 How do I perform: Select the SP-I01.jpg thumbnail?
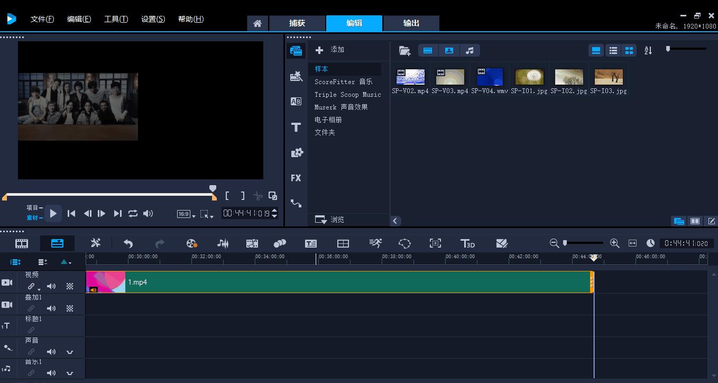(x=528, y=77)
